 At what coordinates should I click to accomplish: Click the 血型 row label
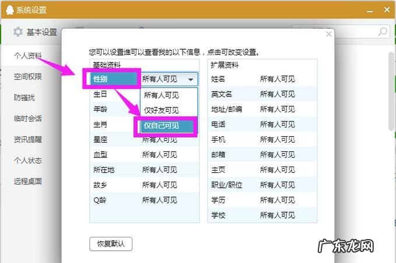(x=100, y=154)
